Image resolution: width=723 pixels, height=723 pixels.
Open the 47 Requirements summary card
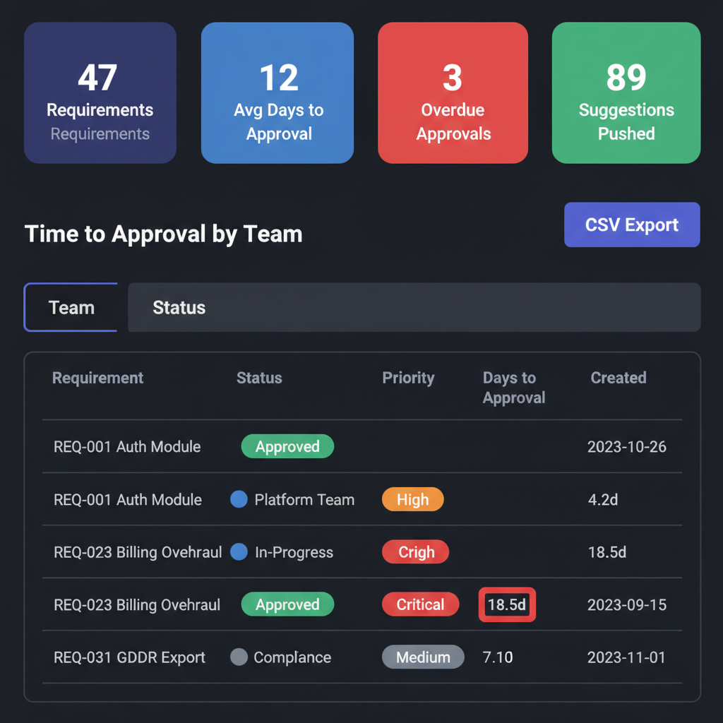(x=100, y=92)
